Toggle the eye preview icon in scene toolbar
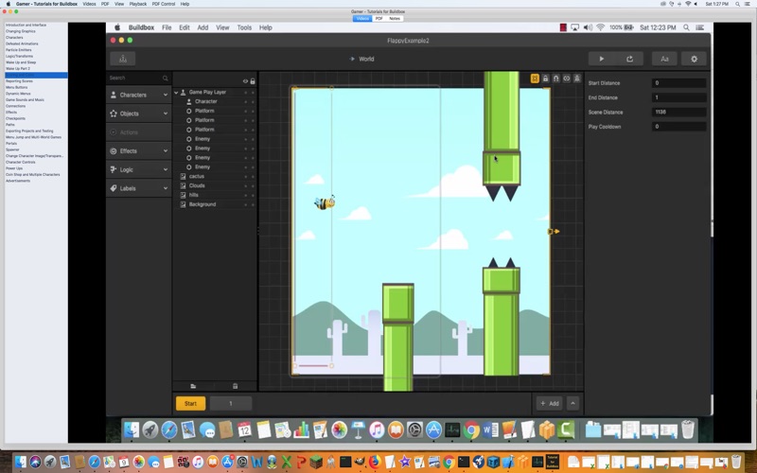This screenshot has height=473, width=757. [567, 79]
